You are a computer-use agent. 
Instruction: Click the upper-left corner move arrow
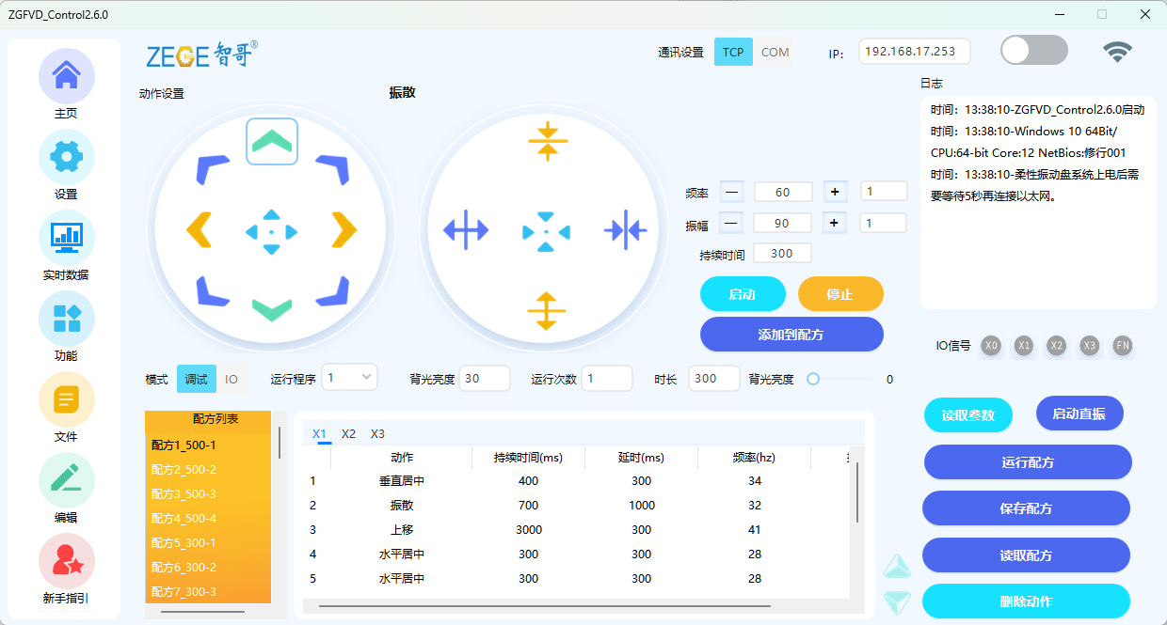(212, 170)
